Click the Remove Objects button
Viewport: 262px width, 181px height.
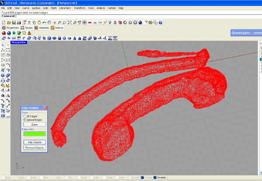34,147
